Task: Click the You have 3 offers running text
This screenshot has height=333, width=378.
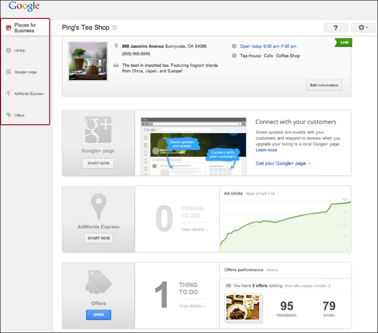Action: (258, 286)
